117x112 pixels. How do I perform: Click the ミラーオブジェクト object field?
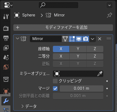click(78, 74)
